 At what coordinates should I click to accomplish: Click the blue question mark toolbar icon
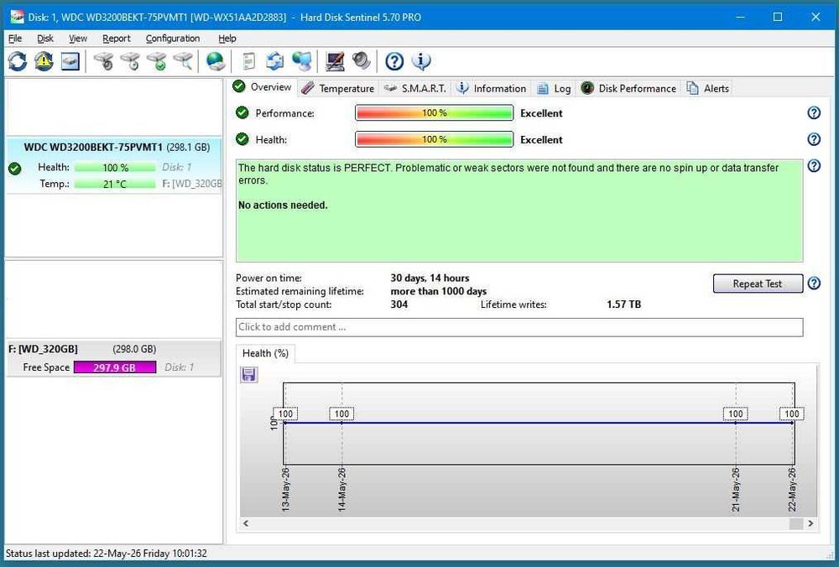[x=394, y=61]
